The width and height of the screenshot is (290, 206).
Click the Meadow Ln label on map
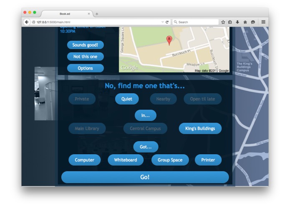[196, 64]
